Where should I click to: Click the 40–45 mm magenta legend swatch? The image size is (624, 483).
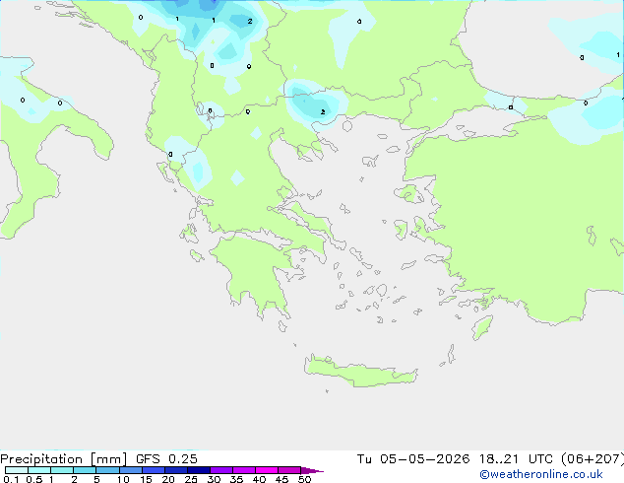[267, 470]
